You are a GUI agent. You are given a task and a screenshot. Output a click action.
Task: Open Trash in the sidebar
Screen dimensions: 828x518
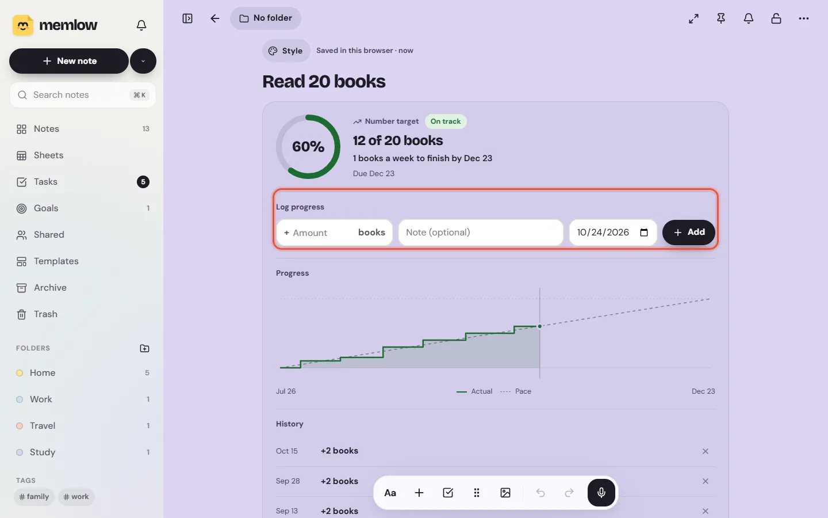(x=83, y=314)
